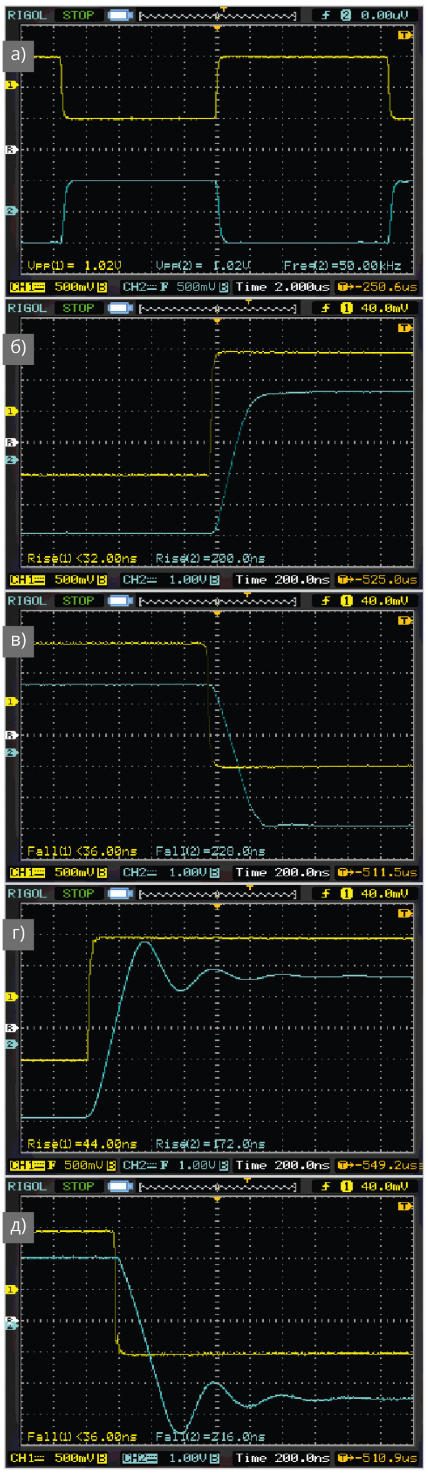Click the rising edge trigger icon in panel б)
The width and height of the screenshot is (428, 1475).
[x=326, y=308]
